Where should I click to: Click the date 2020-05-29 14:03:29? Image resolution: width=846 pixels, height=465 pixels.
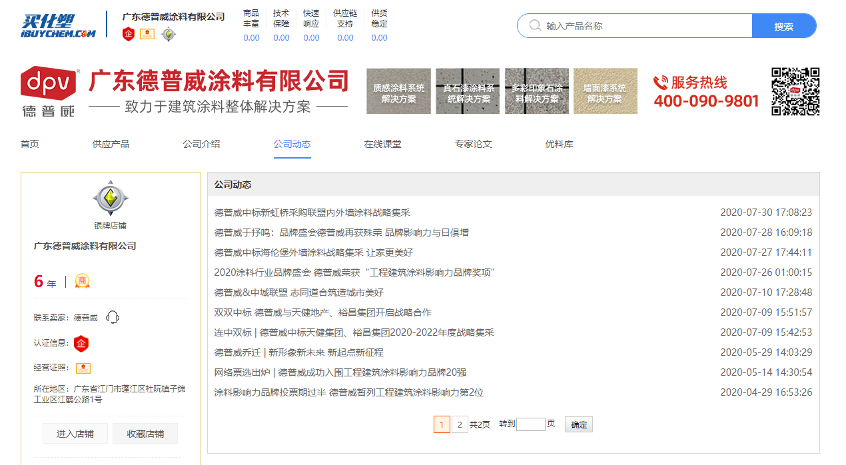pyautogui.click(x=766, y=352)
